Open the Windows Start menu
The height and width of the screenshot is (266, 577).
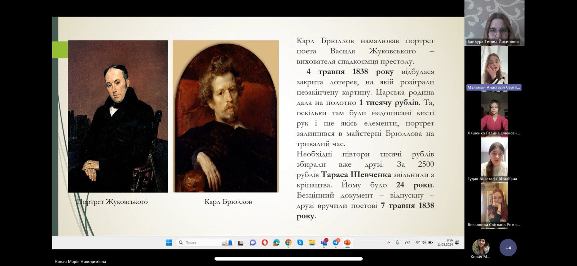(169, 243)
